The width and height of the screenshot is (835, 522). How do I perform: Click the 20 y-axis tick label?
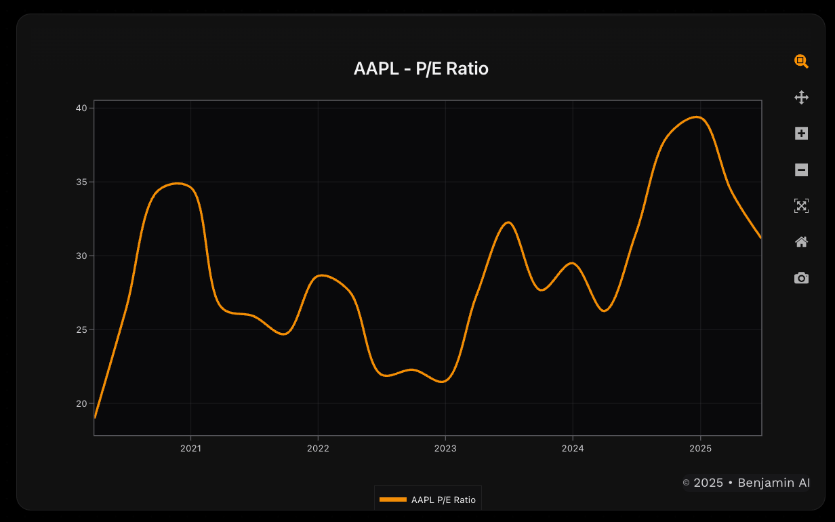(81, 403)
